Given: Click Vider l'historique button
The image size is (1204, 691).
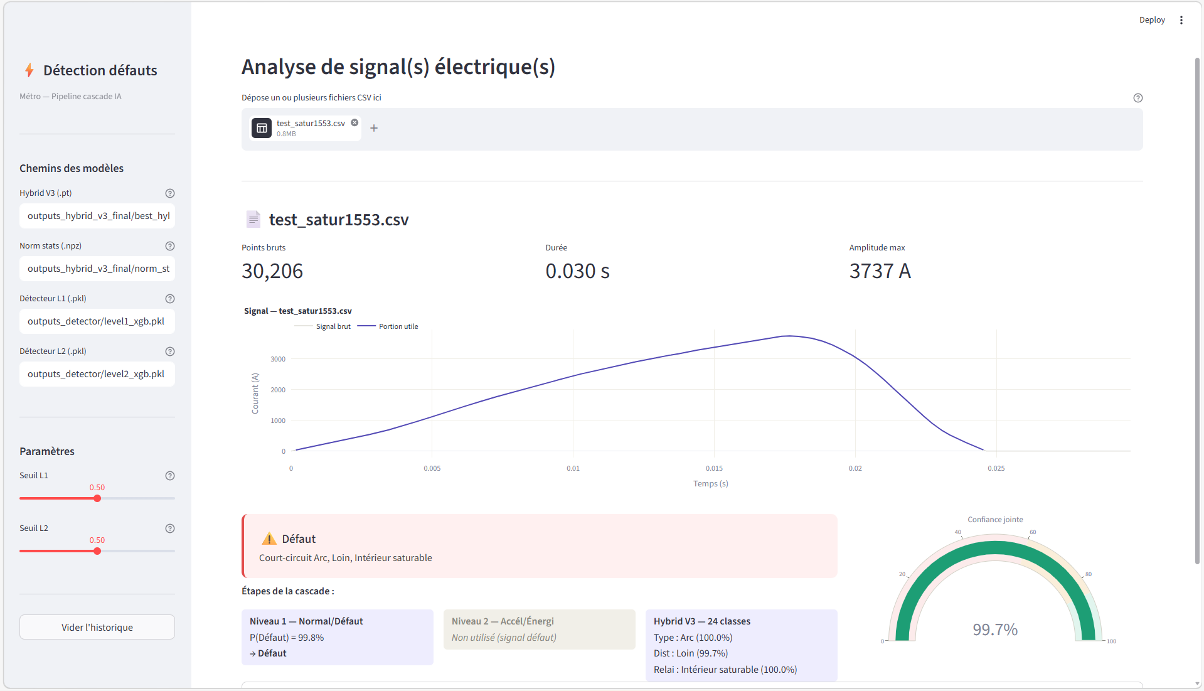Looking at the screenshot, I should coord(97,627).
